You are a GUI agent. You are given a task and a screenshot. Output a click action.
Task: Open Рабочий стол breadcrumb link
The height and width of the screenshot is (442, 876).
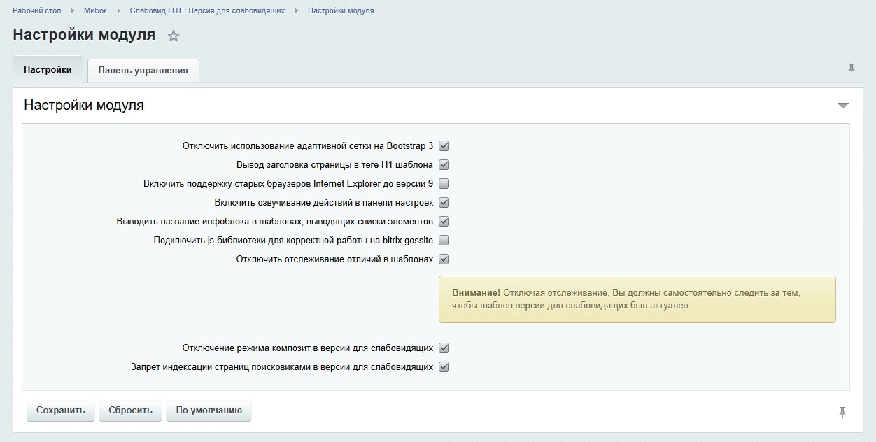[36, 10]
